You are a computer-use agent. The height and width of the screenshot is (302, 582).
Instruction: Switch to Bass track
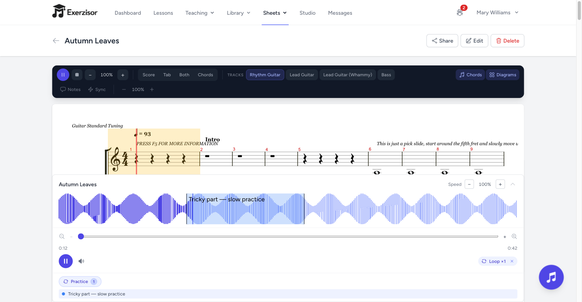[386, 75]
